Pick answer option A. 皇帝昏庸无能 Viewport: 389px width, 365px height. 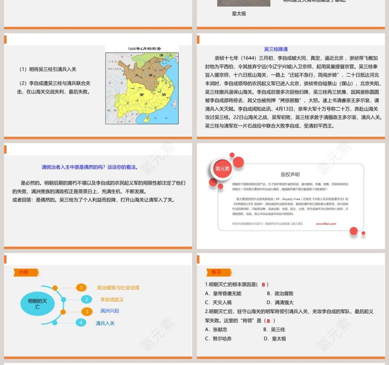223,293
